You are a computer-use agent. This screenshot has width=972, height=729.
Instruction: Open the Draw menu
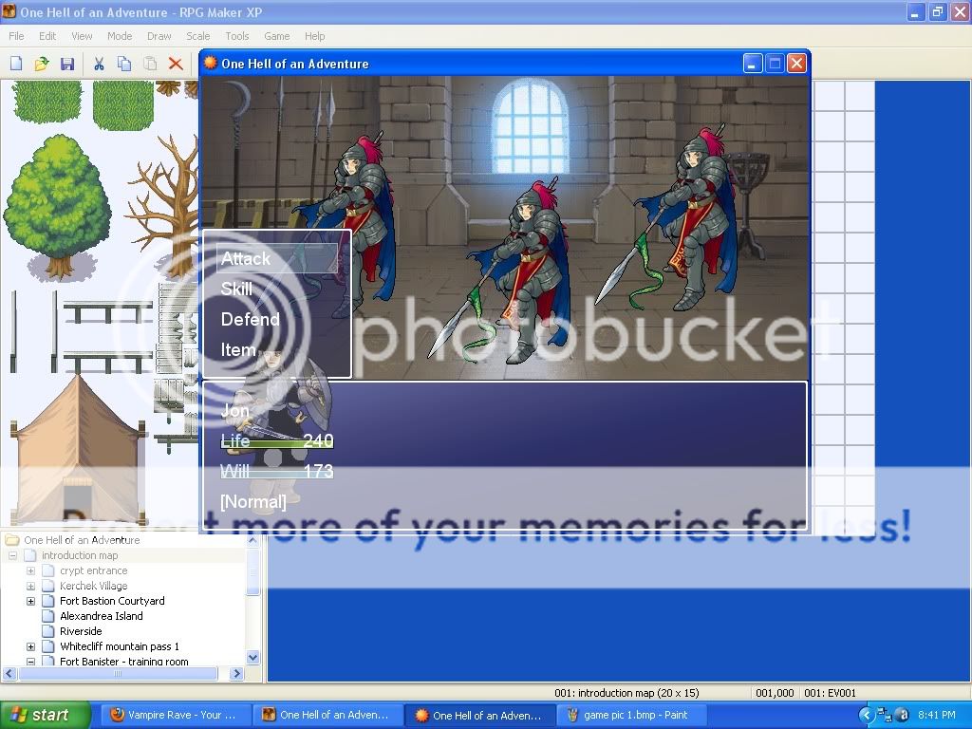(159, 36)
